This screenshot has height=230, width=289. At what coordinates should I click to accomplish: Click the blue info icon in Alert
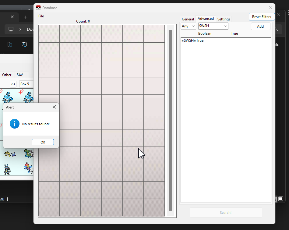[x=15, y=124]
